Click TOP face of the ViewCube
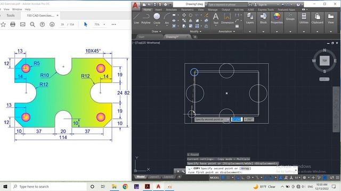The width and height of the screenshot is (341, 191). 324,60
